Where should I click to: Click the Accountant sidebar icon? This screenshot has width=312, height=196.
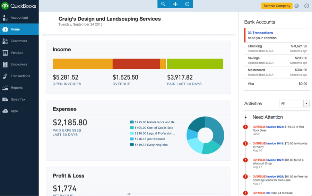click(5, 18)
